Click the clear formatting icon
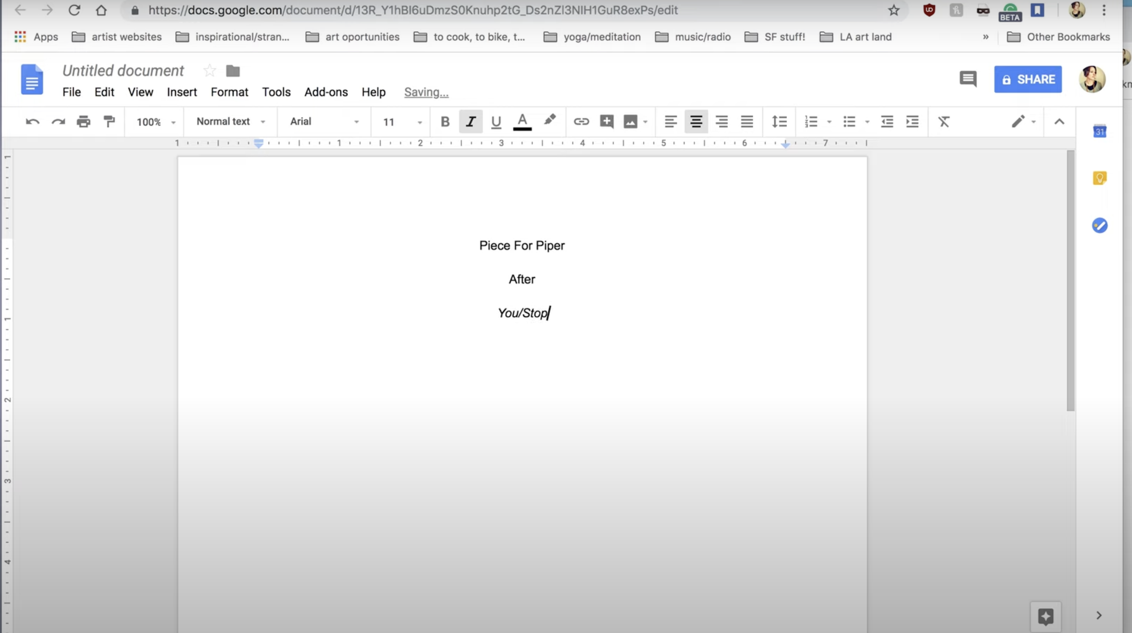This screenshot has width=1132, height=633. (x=944, y=121)
